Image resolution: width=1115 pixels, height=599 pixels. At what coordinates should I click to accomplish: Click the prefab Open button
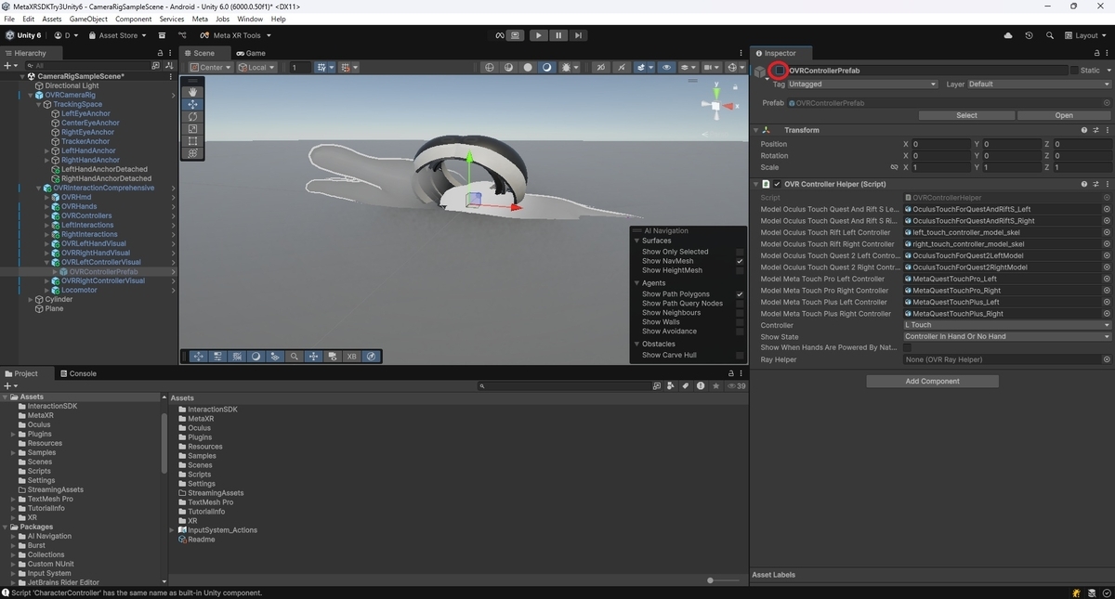click(1064, 115)
